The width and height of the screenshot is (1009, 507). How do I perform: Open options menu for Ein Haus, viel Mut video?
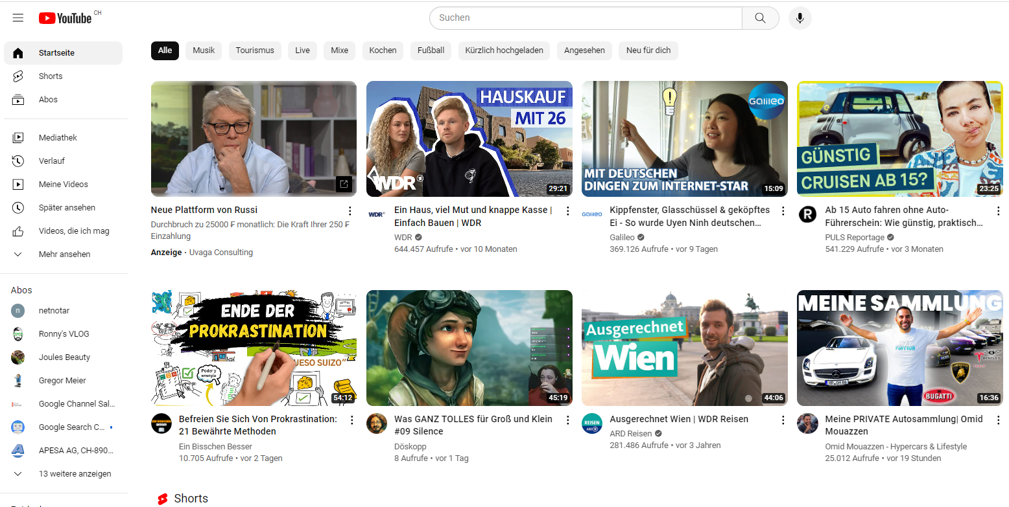point(568,211)
